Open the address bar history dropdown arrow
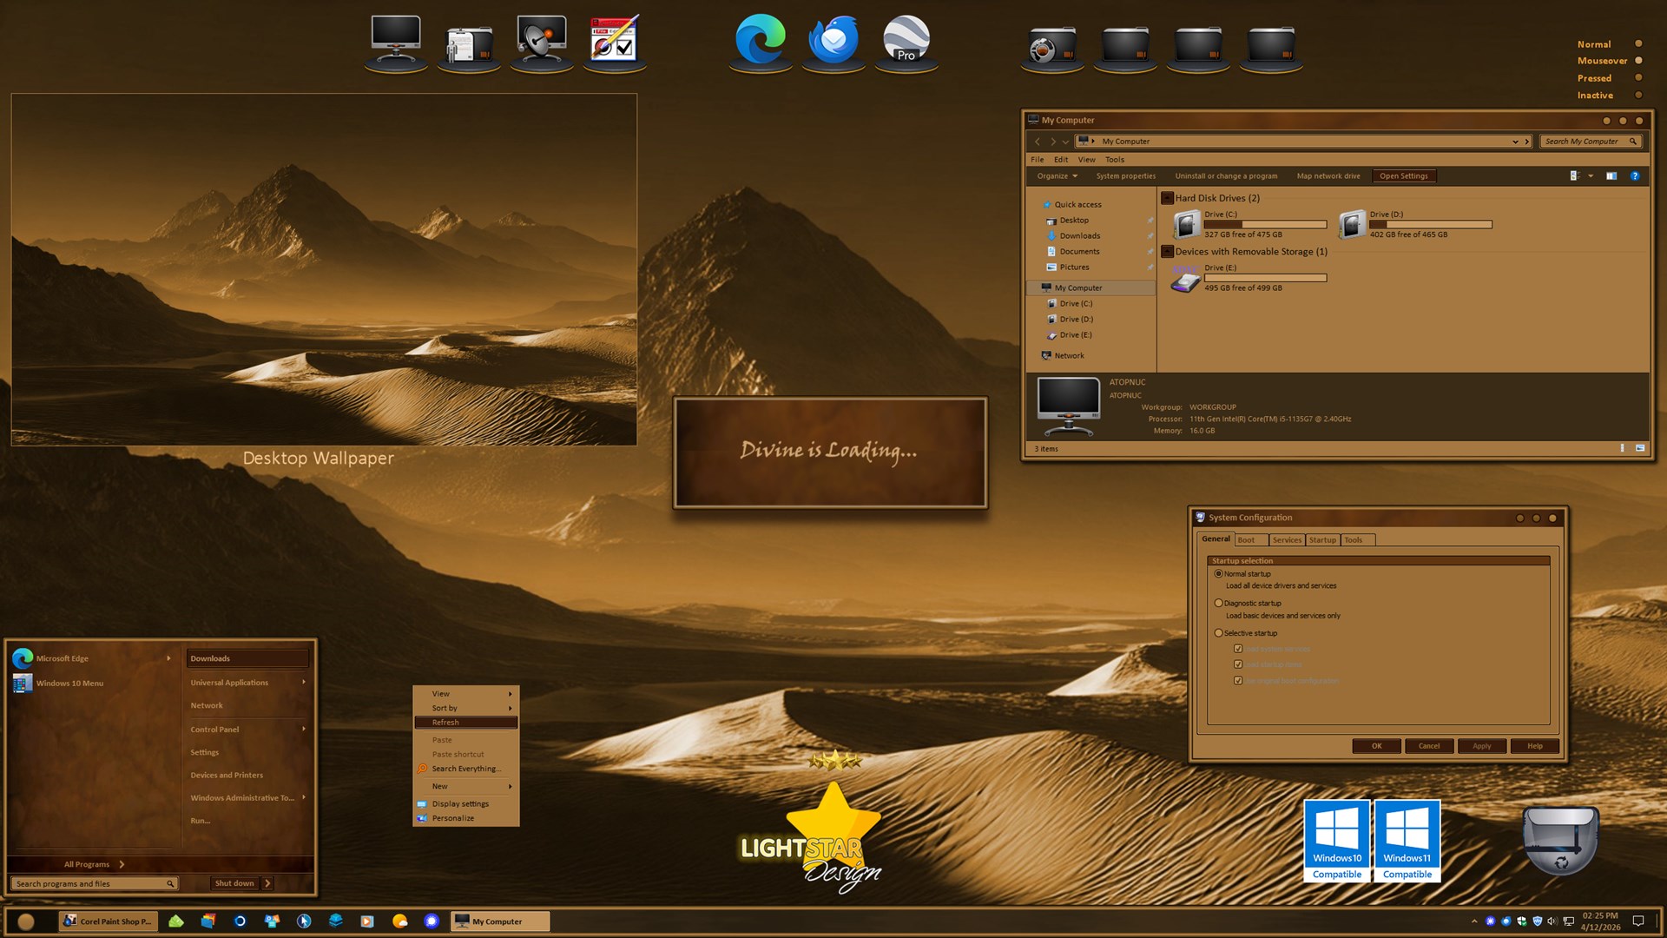 tap(1515, 142)
